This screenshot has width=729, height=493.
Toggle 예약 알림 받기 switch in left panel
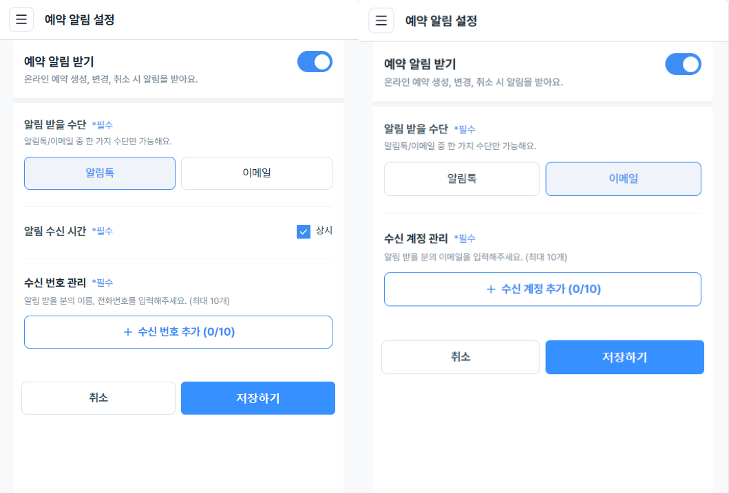pyautogui.click(x=315, y=62)
